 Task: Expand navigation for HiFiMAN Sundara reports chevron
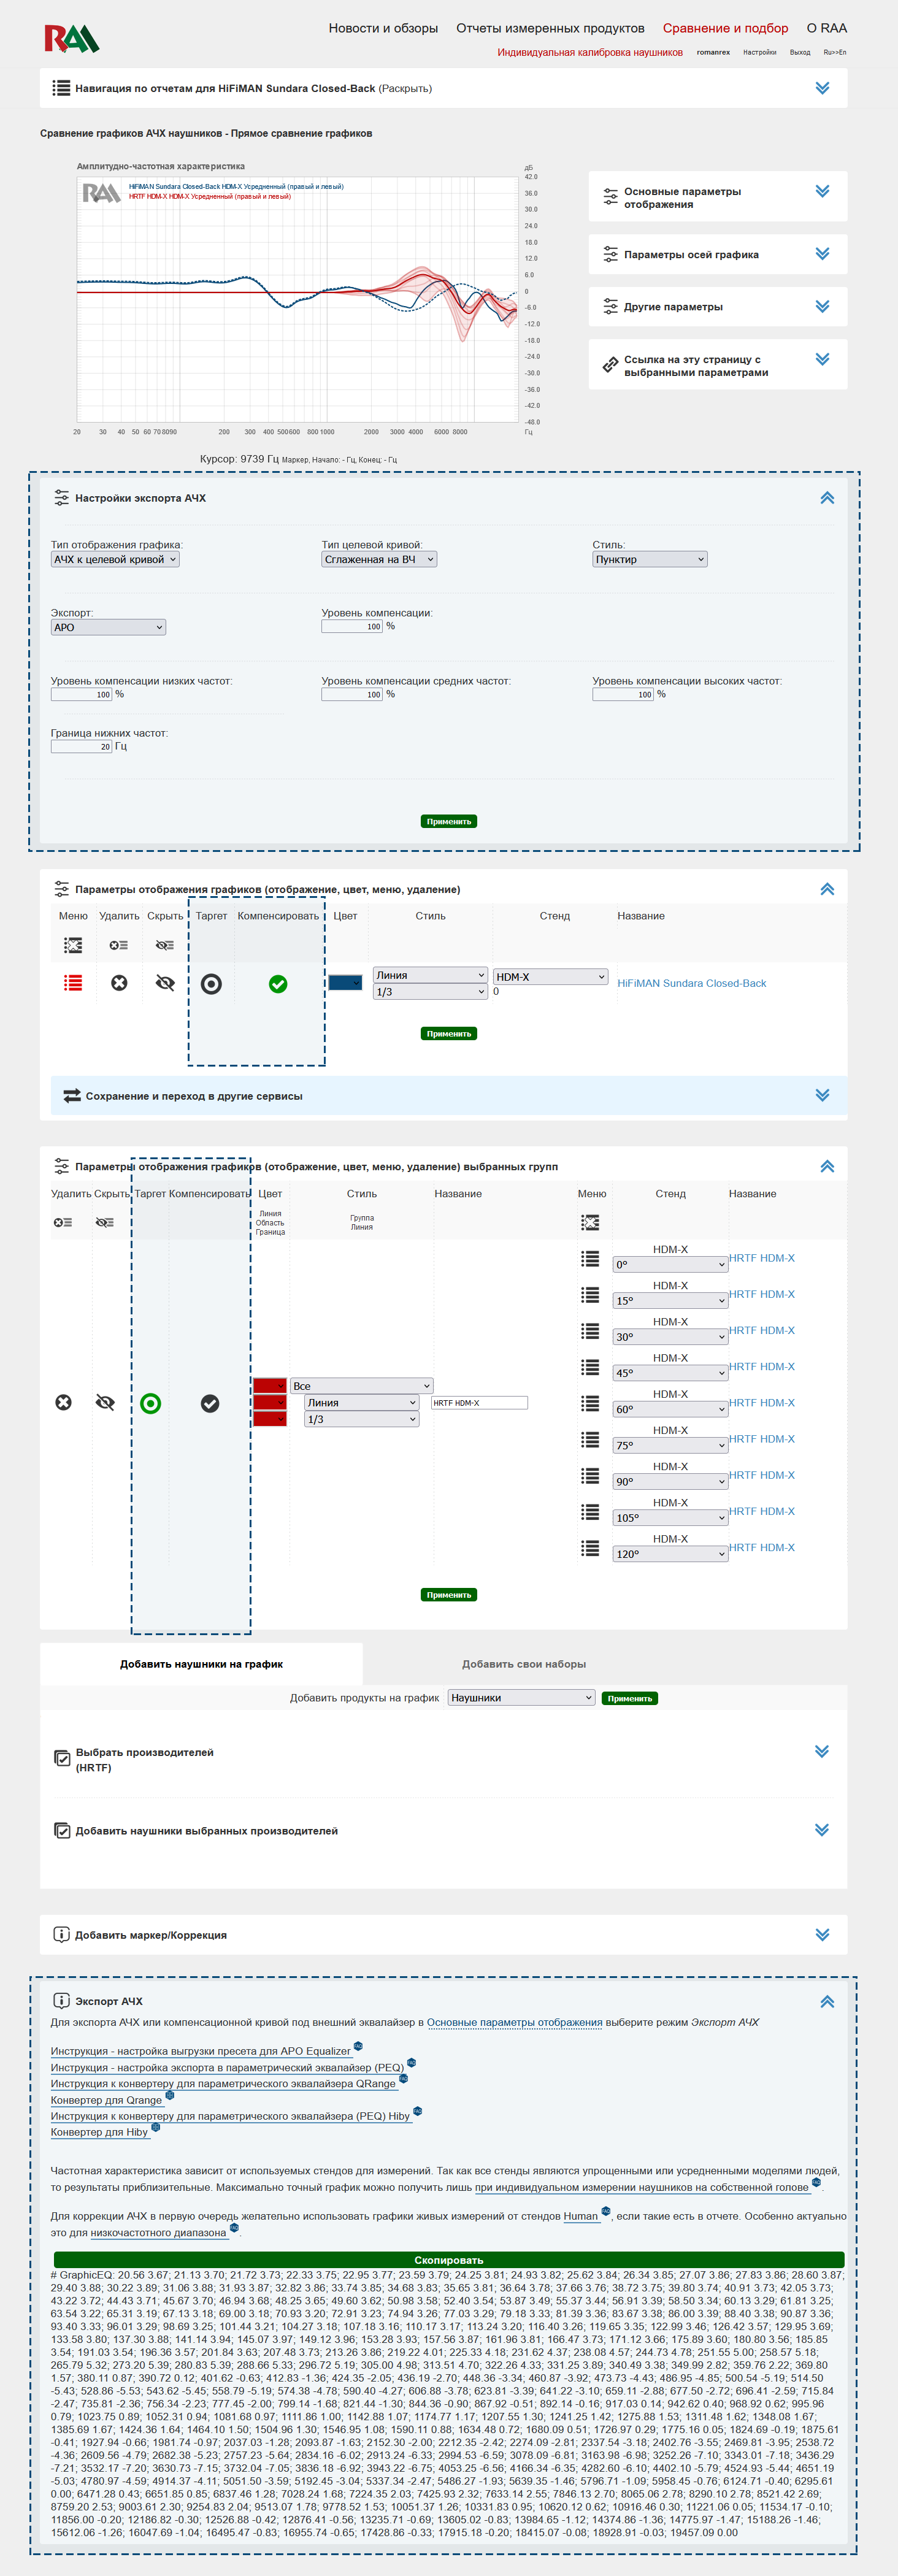822,88
